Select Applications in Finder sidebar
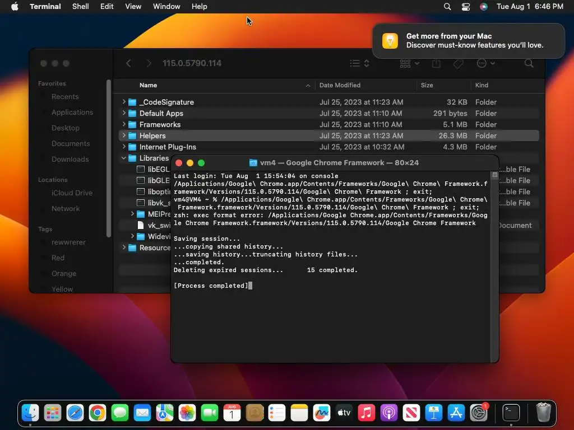The width and height of the screenshot is (574, 430). click(72, 112)
